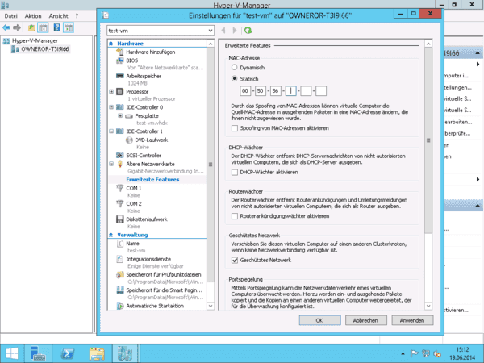This screenshot has width=484, height=363.
Task: Click the help icon in Hyper-V-Manager toolbar
Action: [x=56, y=27]
